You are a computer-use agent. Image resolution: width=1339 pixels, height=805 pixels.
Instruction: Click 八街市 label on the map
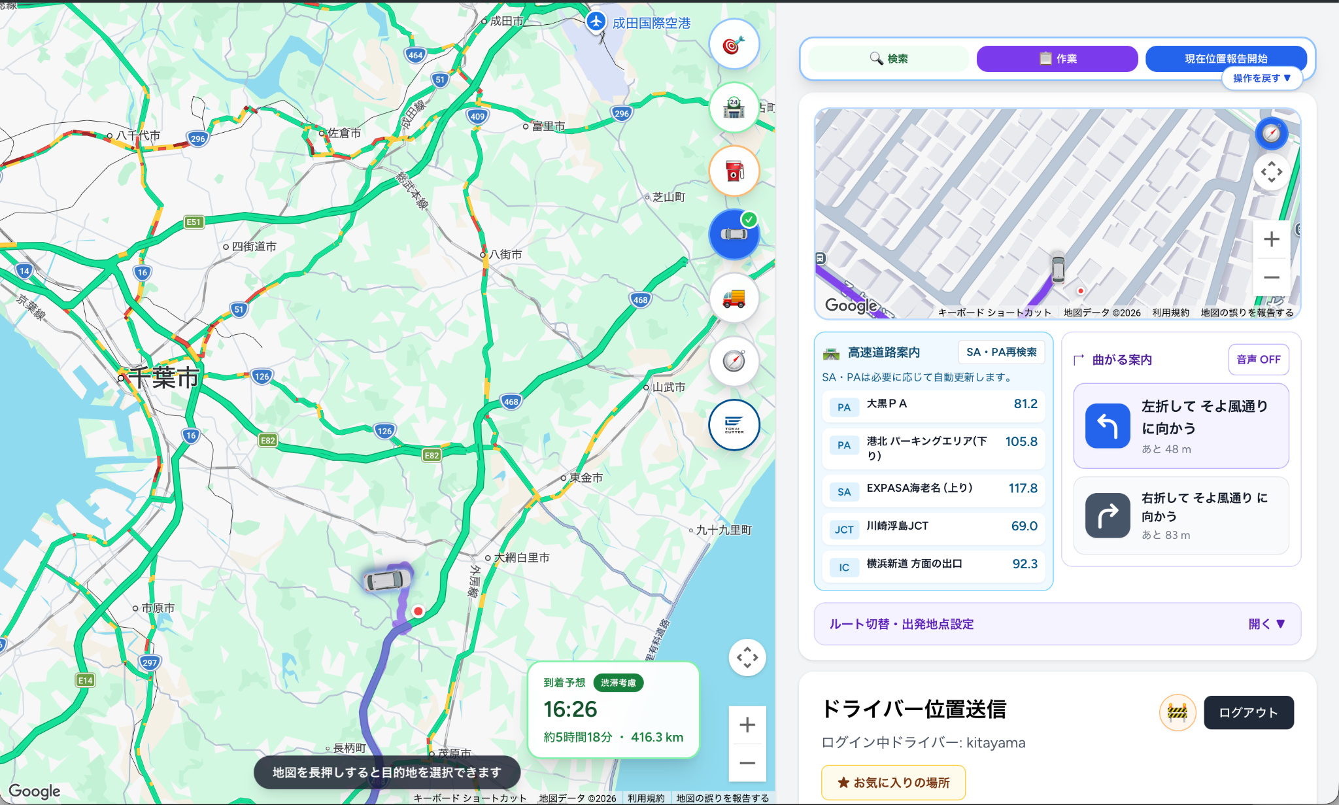506,254
